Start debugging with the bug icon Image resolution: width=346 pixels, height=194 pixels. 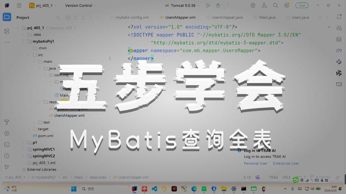[218, 5]
